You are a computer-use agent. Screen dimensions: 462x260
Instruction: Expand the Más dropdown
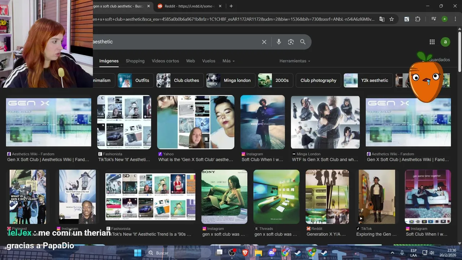point(228,61)
